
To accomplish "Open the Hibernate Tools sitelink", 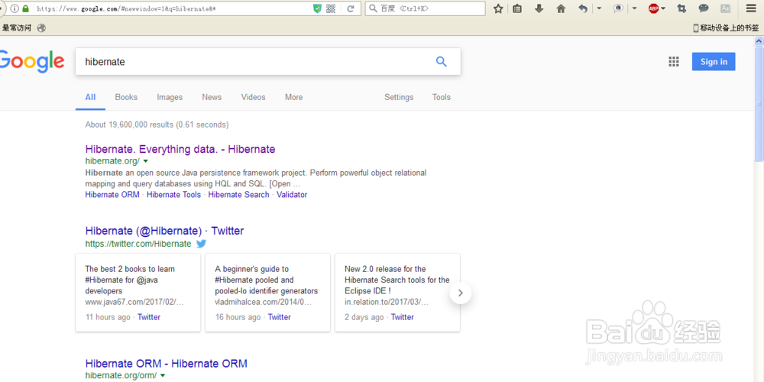I will click(x=174, y=195).
